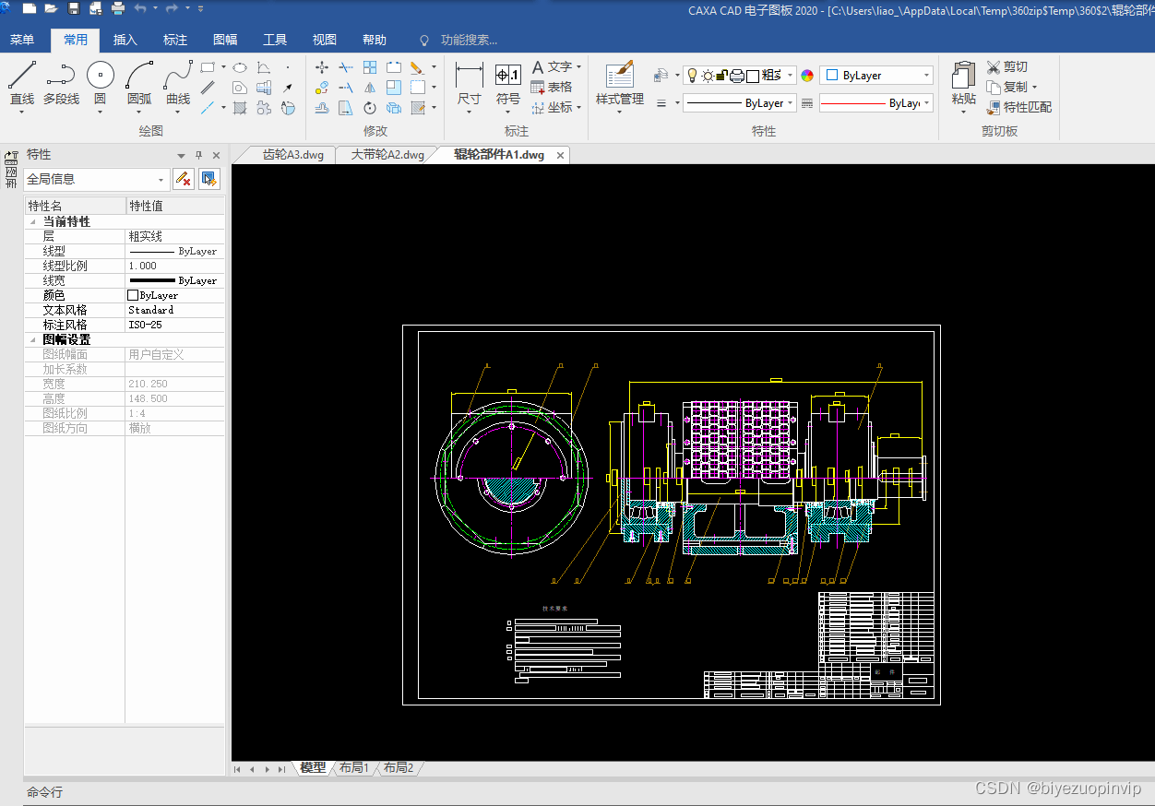Toggle layer print icon in layer box
This screenshot has width=1155, height=806.
click(737, 76)
